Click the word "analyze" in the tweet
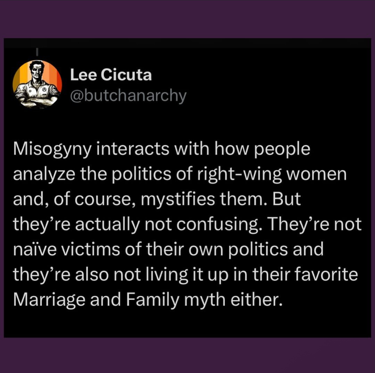The image size is (375, 373). coord(44,174)
